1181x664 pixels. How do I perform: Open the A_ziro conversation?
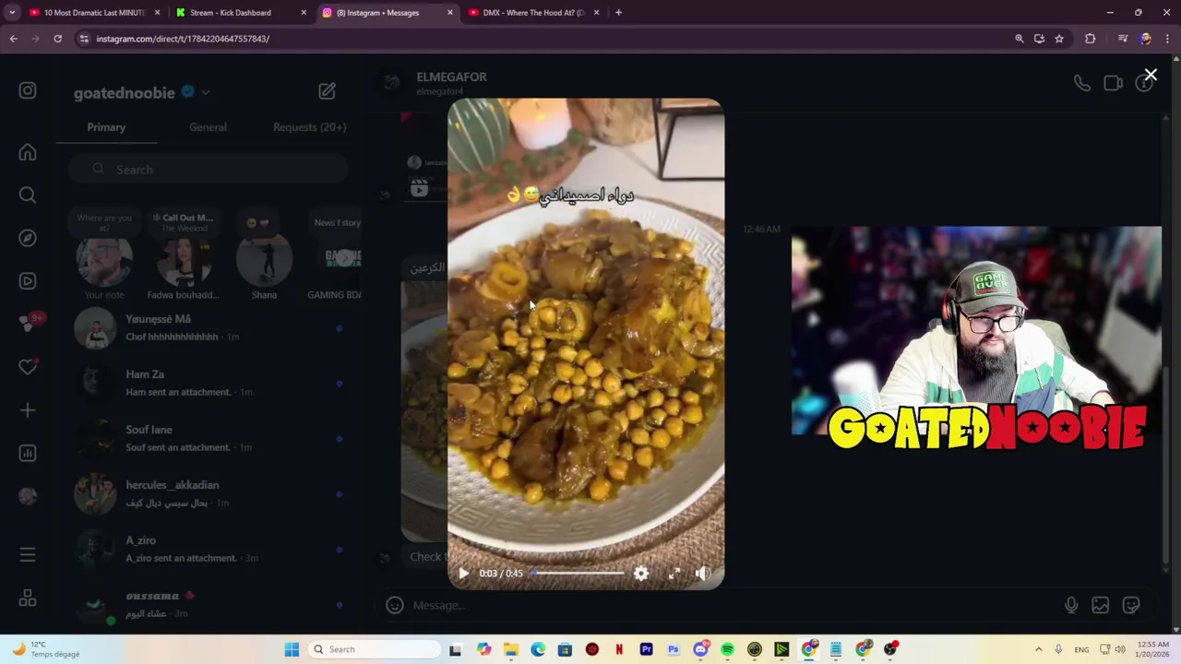coord(208,549)
